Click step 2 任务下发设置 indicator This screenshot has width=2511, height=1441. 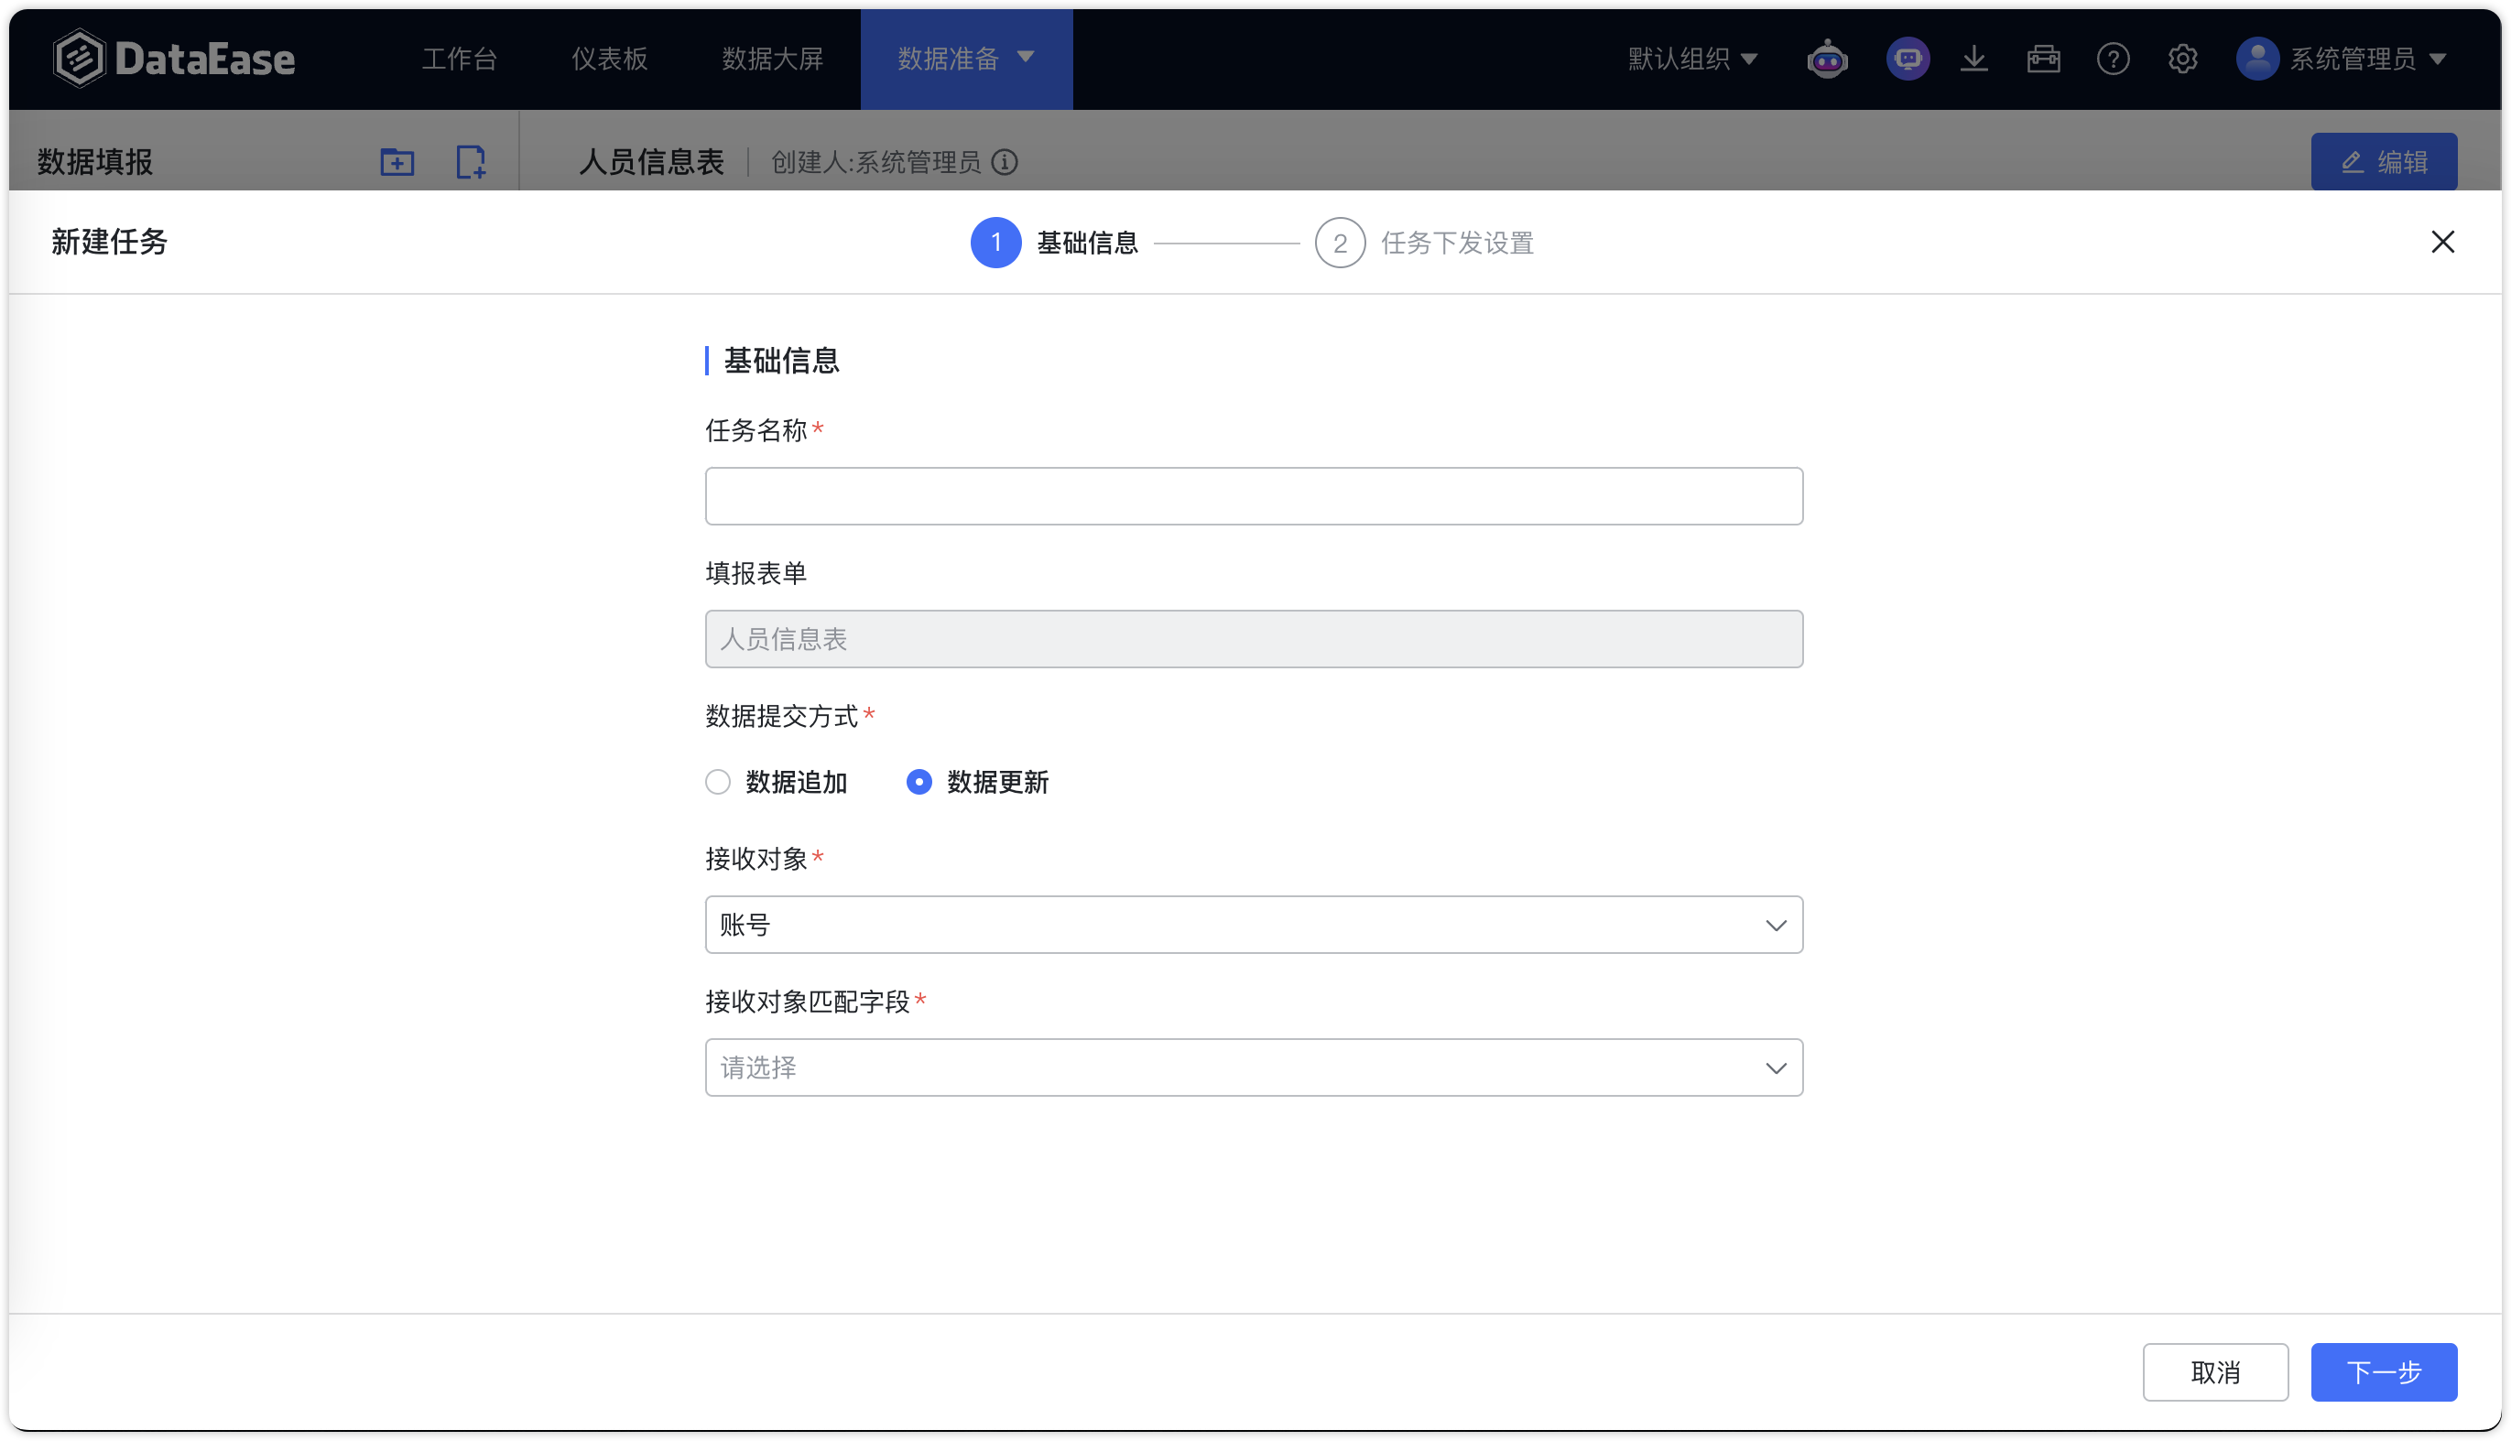click(x=1423, y=243)
